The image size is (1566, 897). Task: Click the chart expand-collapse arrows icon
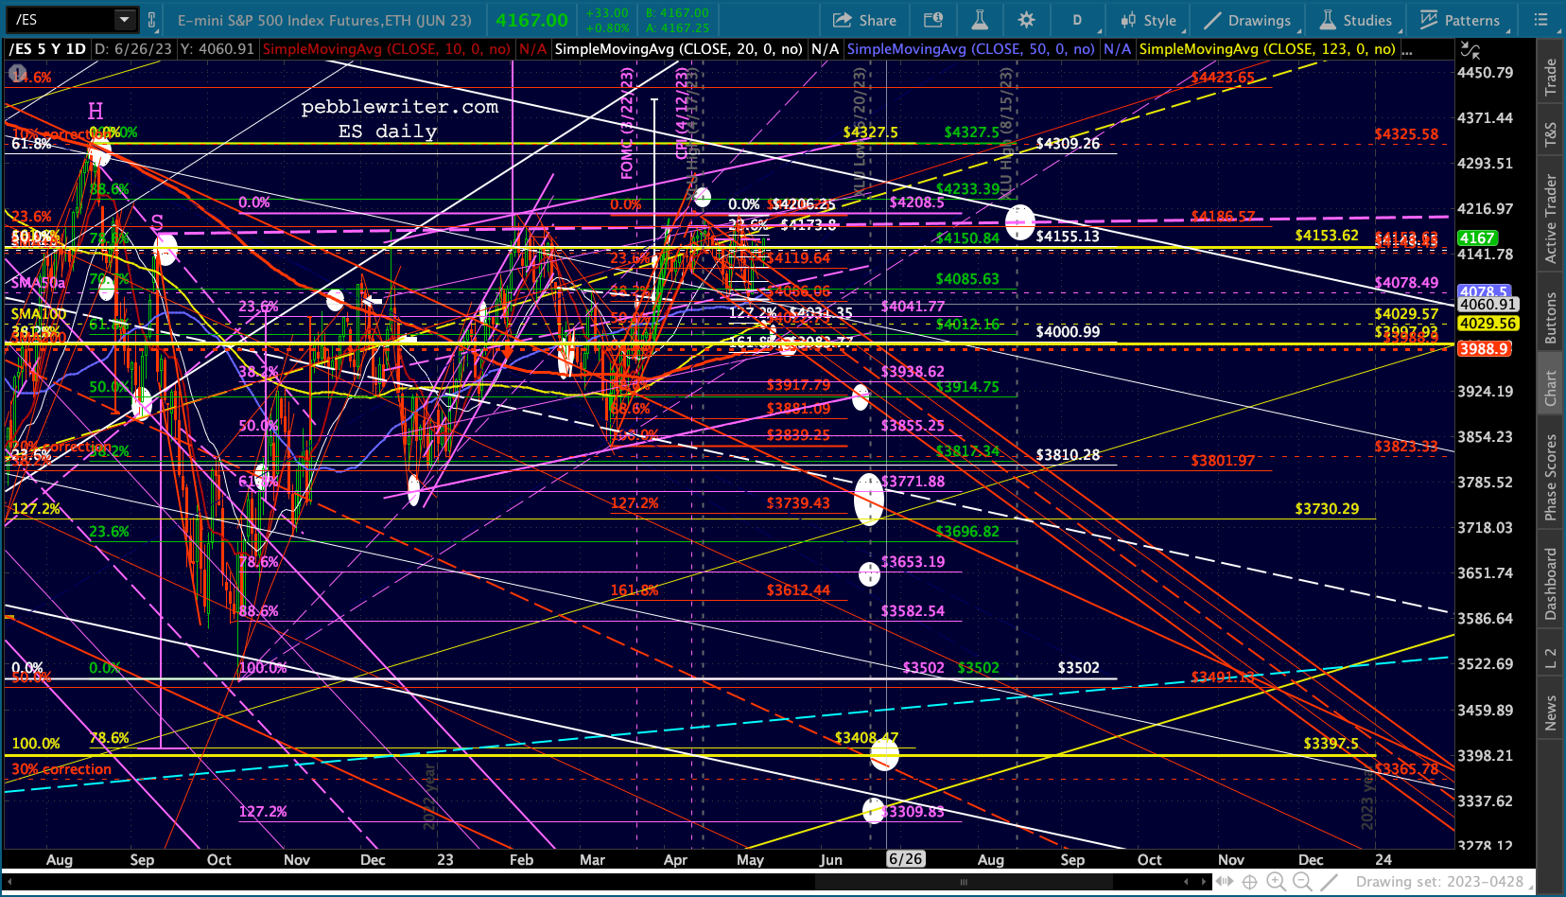pyautogui.click(x=1470, y=50)
